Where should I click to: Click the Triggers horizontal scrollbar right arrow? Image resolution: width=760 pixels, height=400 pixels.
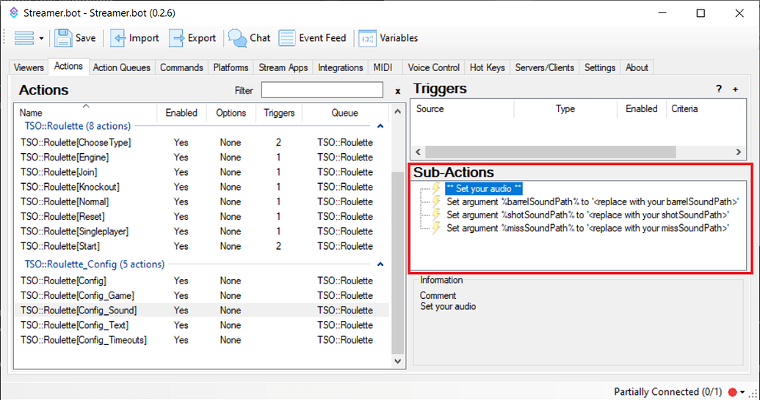pos(738,152)
